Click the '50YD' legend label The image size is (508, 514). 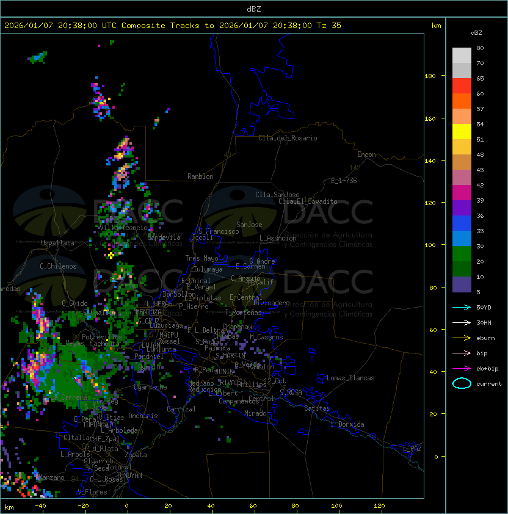(484, 308)
